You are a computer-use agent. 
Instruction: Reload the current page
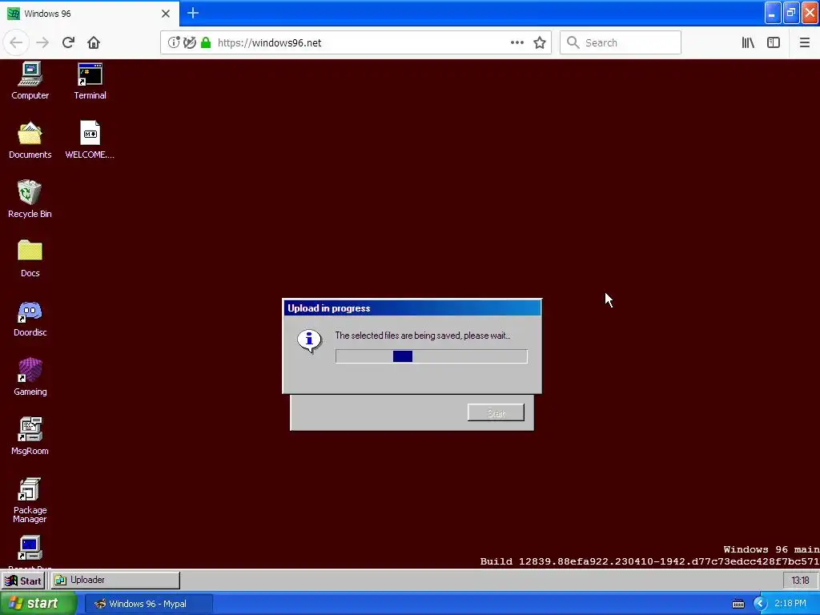[68, 42]
